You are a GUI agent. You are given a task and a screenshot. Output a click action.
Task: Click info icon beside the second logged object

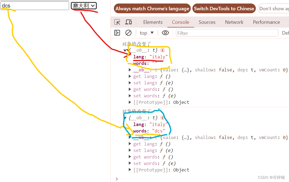162,118
